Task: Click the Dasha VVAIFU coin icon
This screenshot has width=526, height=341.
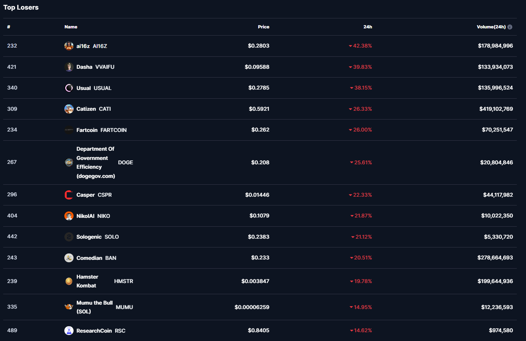Action: click(69, 67)
